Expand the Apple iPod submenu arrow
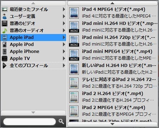Screen dimensions: 159x128 tap(64, 45)
